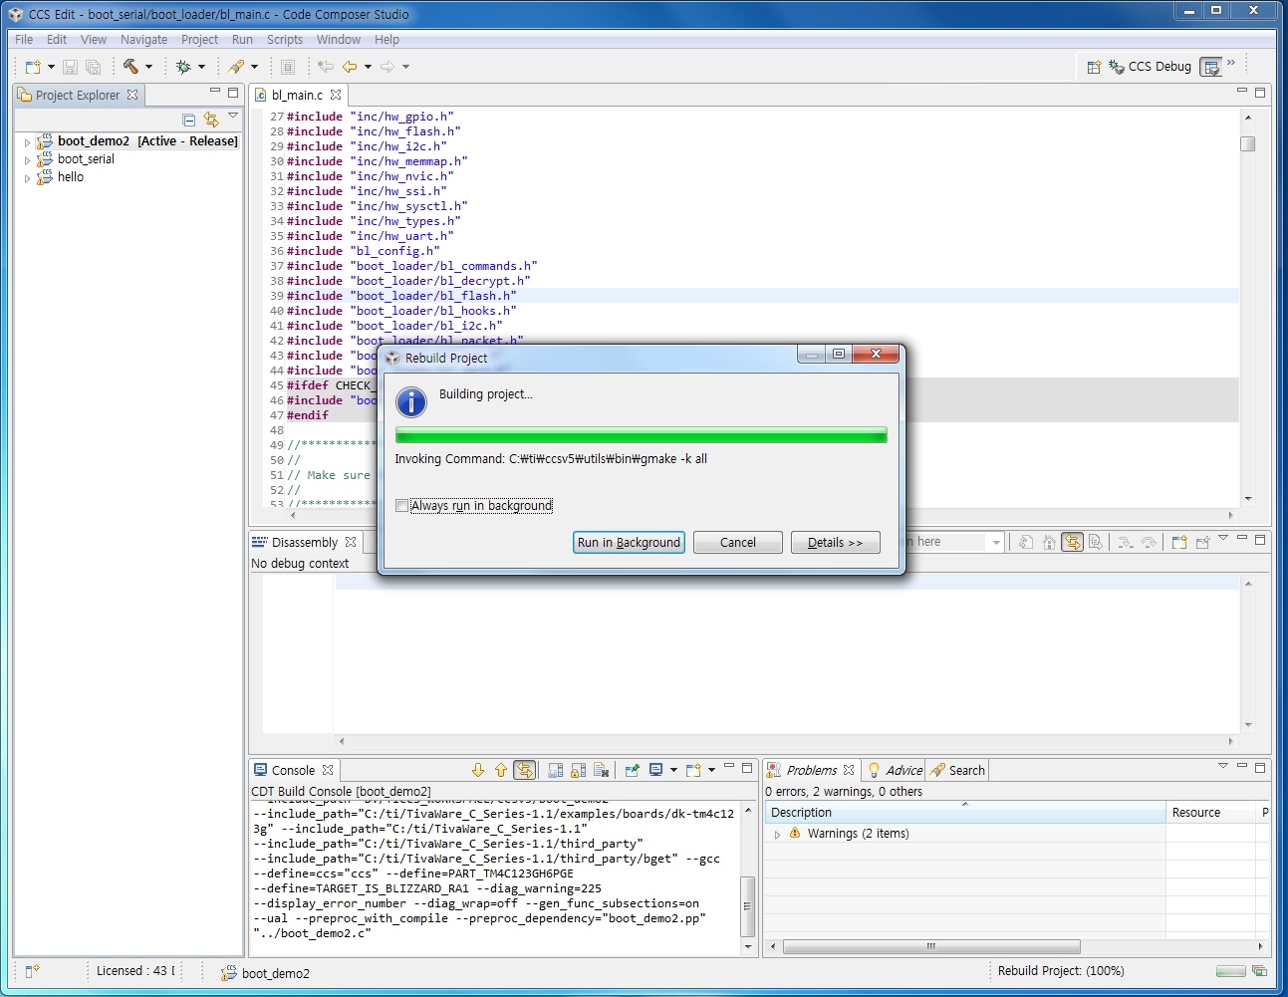Open New file dropdown arrow
This screenshot has height=997, width=1288.
tap(51, 67)
